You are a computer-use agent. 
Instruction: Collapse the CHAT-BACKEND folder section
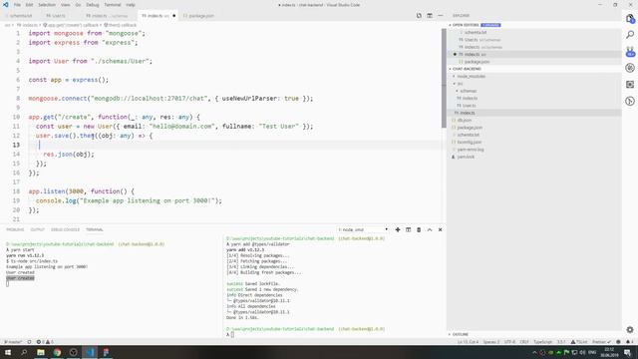coord(466,69)
